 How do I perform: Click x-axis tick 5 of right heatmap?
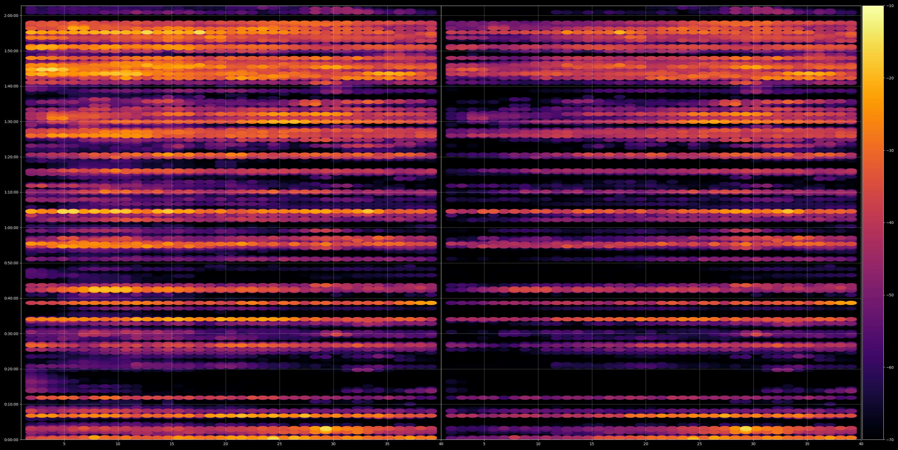click(484, 444)
